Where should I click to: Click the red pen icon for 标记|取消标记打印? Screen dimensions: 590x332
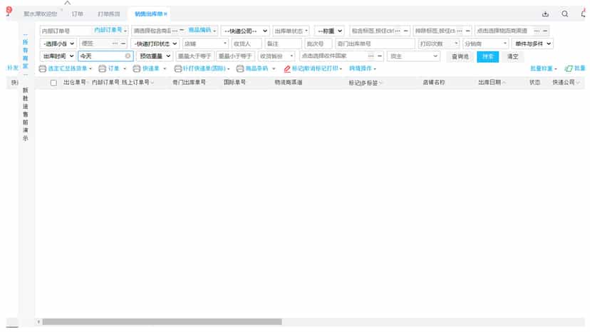pos(287,69)
